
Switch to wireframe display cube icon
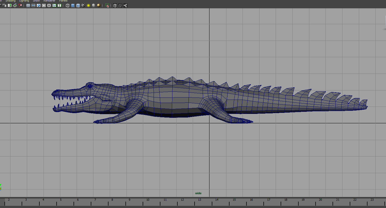click(68, 5)
